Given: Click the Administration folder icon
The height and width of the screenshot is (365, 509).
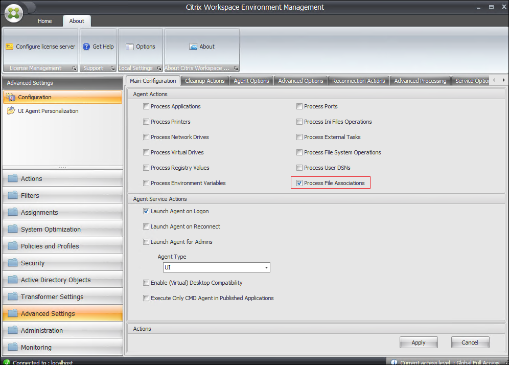Looking at the screenshot, I should click(x=13, y=330).
